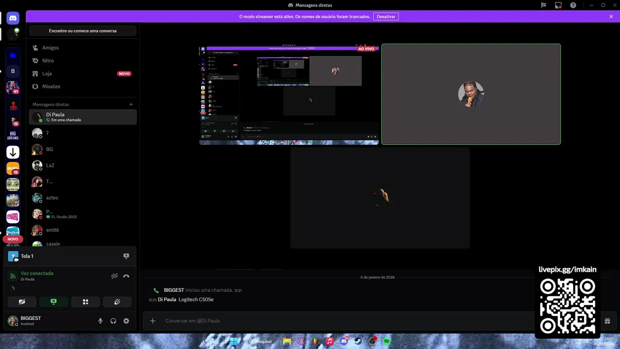620x349 pixels.
Task: Mute the microphone in user panel
Action: point(100,321)
